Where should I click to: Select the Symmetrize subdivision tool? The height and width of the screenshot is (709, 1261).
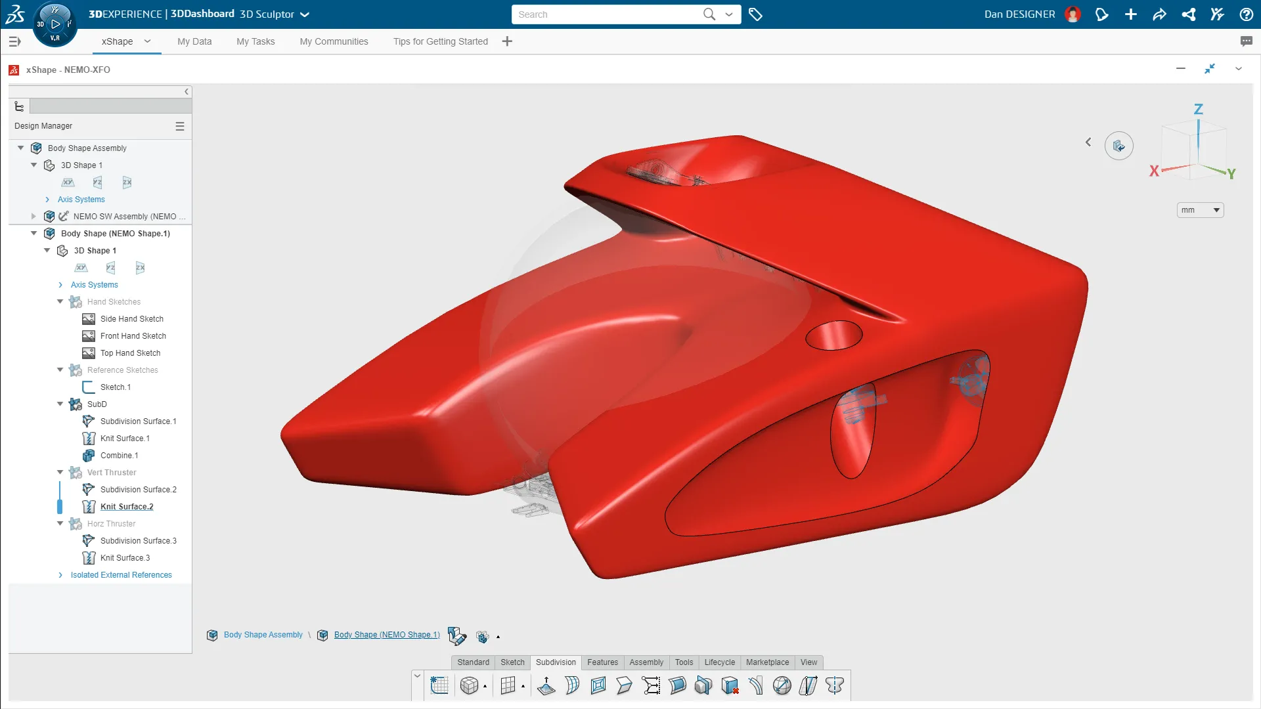coord(835,685)
